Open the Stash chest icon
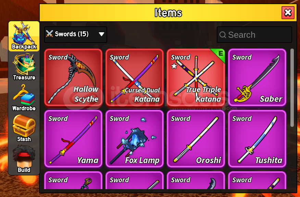This screenshot has width=300, height=197. tap(24, 128)
